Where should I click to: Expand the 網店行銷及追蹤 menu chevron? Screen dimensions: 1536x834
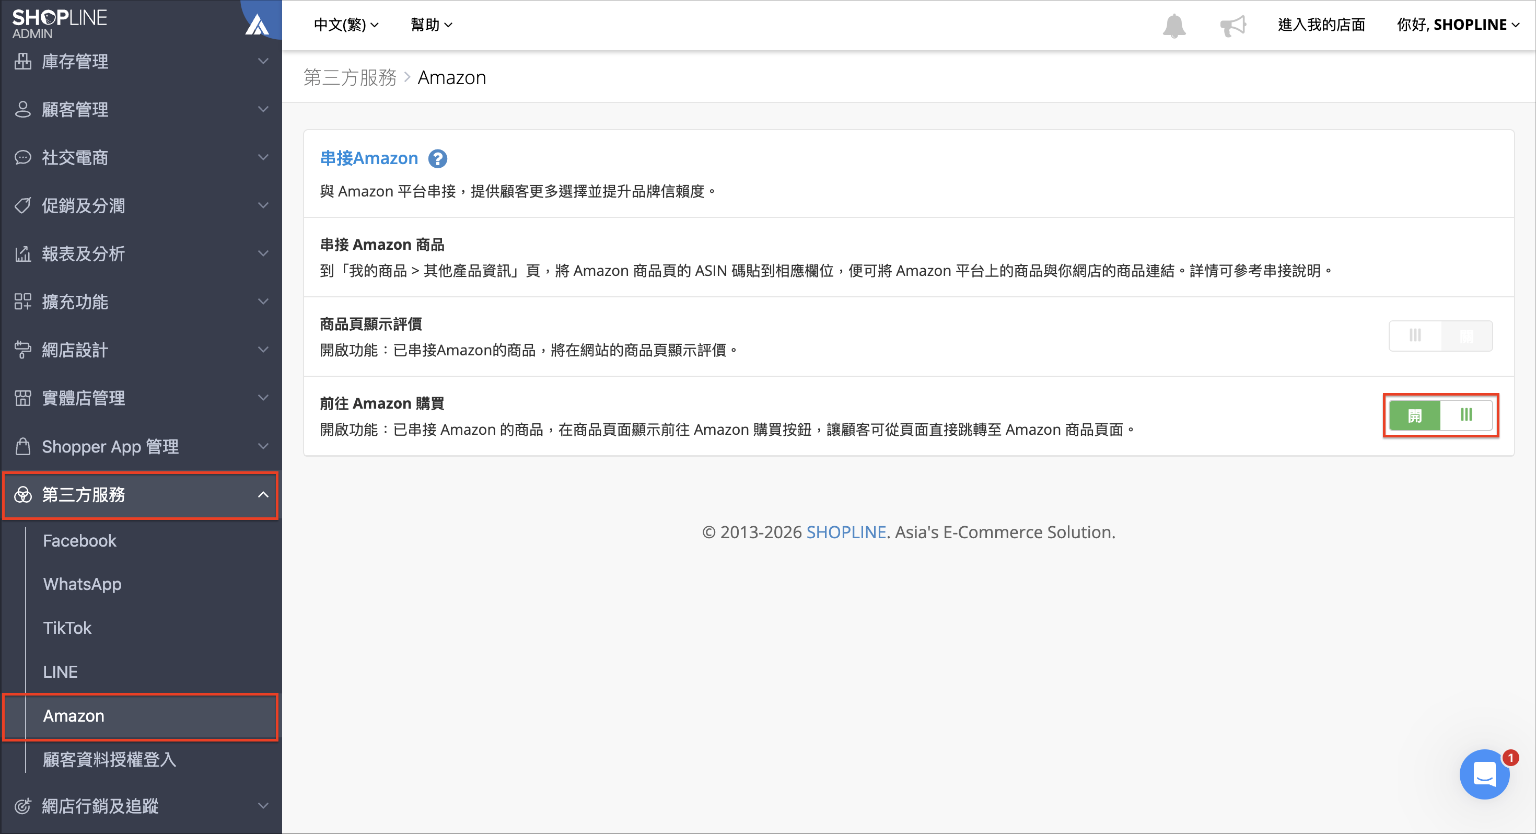coord(263,806)
